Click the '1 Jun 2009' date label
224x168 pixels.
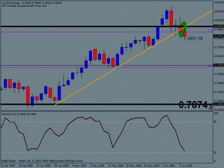pyautogui.click(x=168, y=166)
